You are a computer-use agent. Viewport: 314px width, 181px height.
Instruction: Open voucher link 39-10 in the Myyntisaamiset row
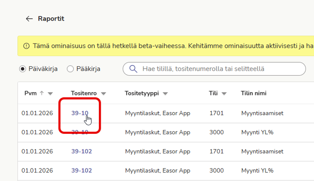click(x=80, y=113)
